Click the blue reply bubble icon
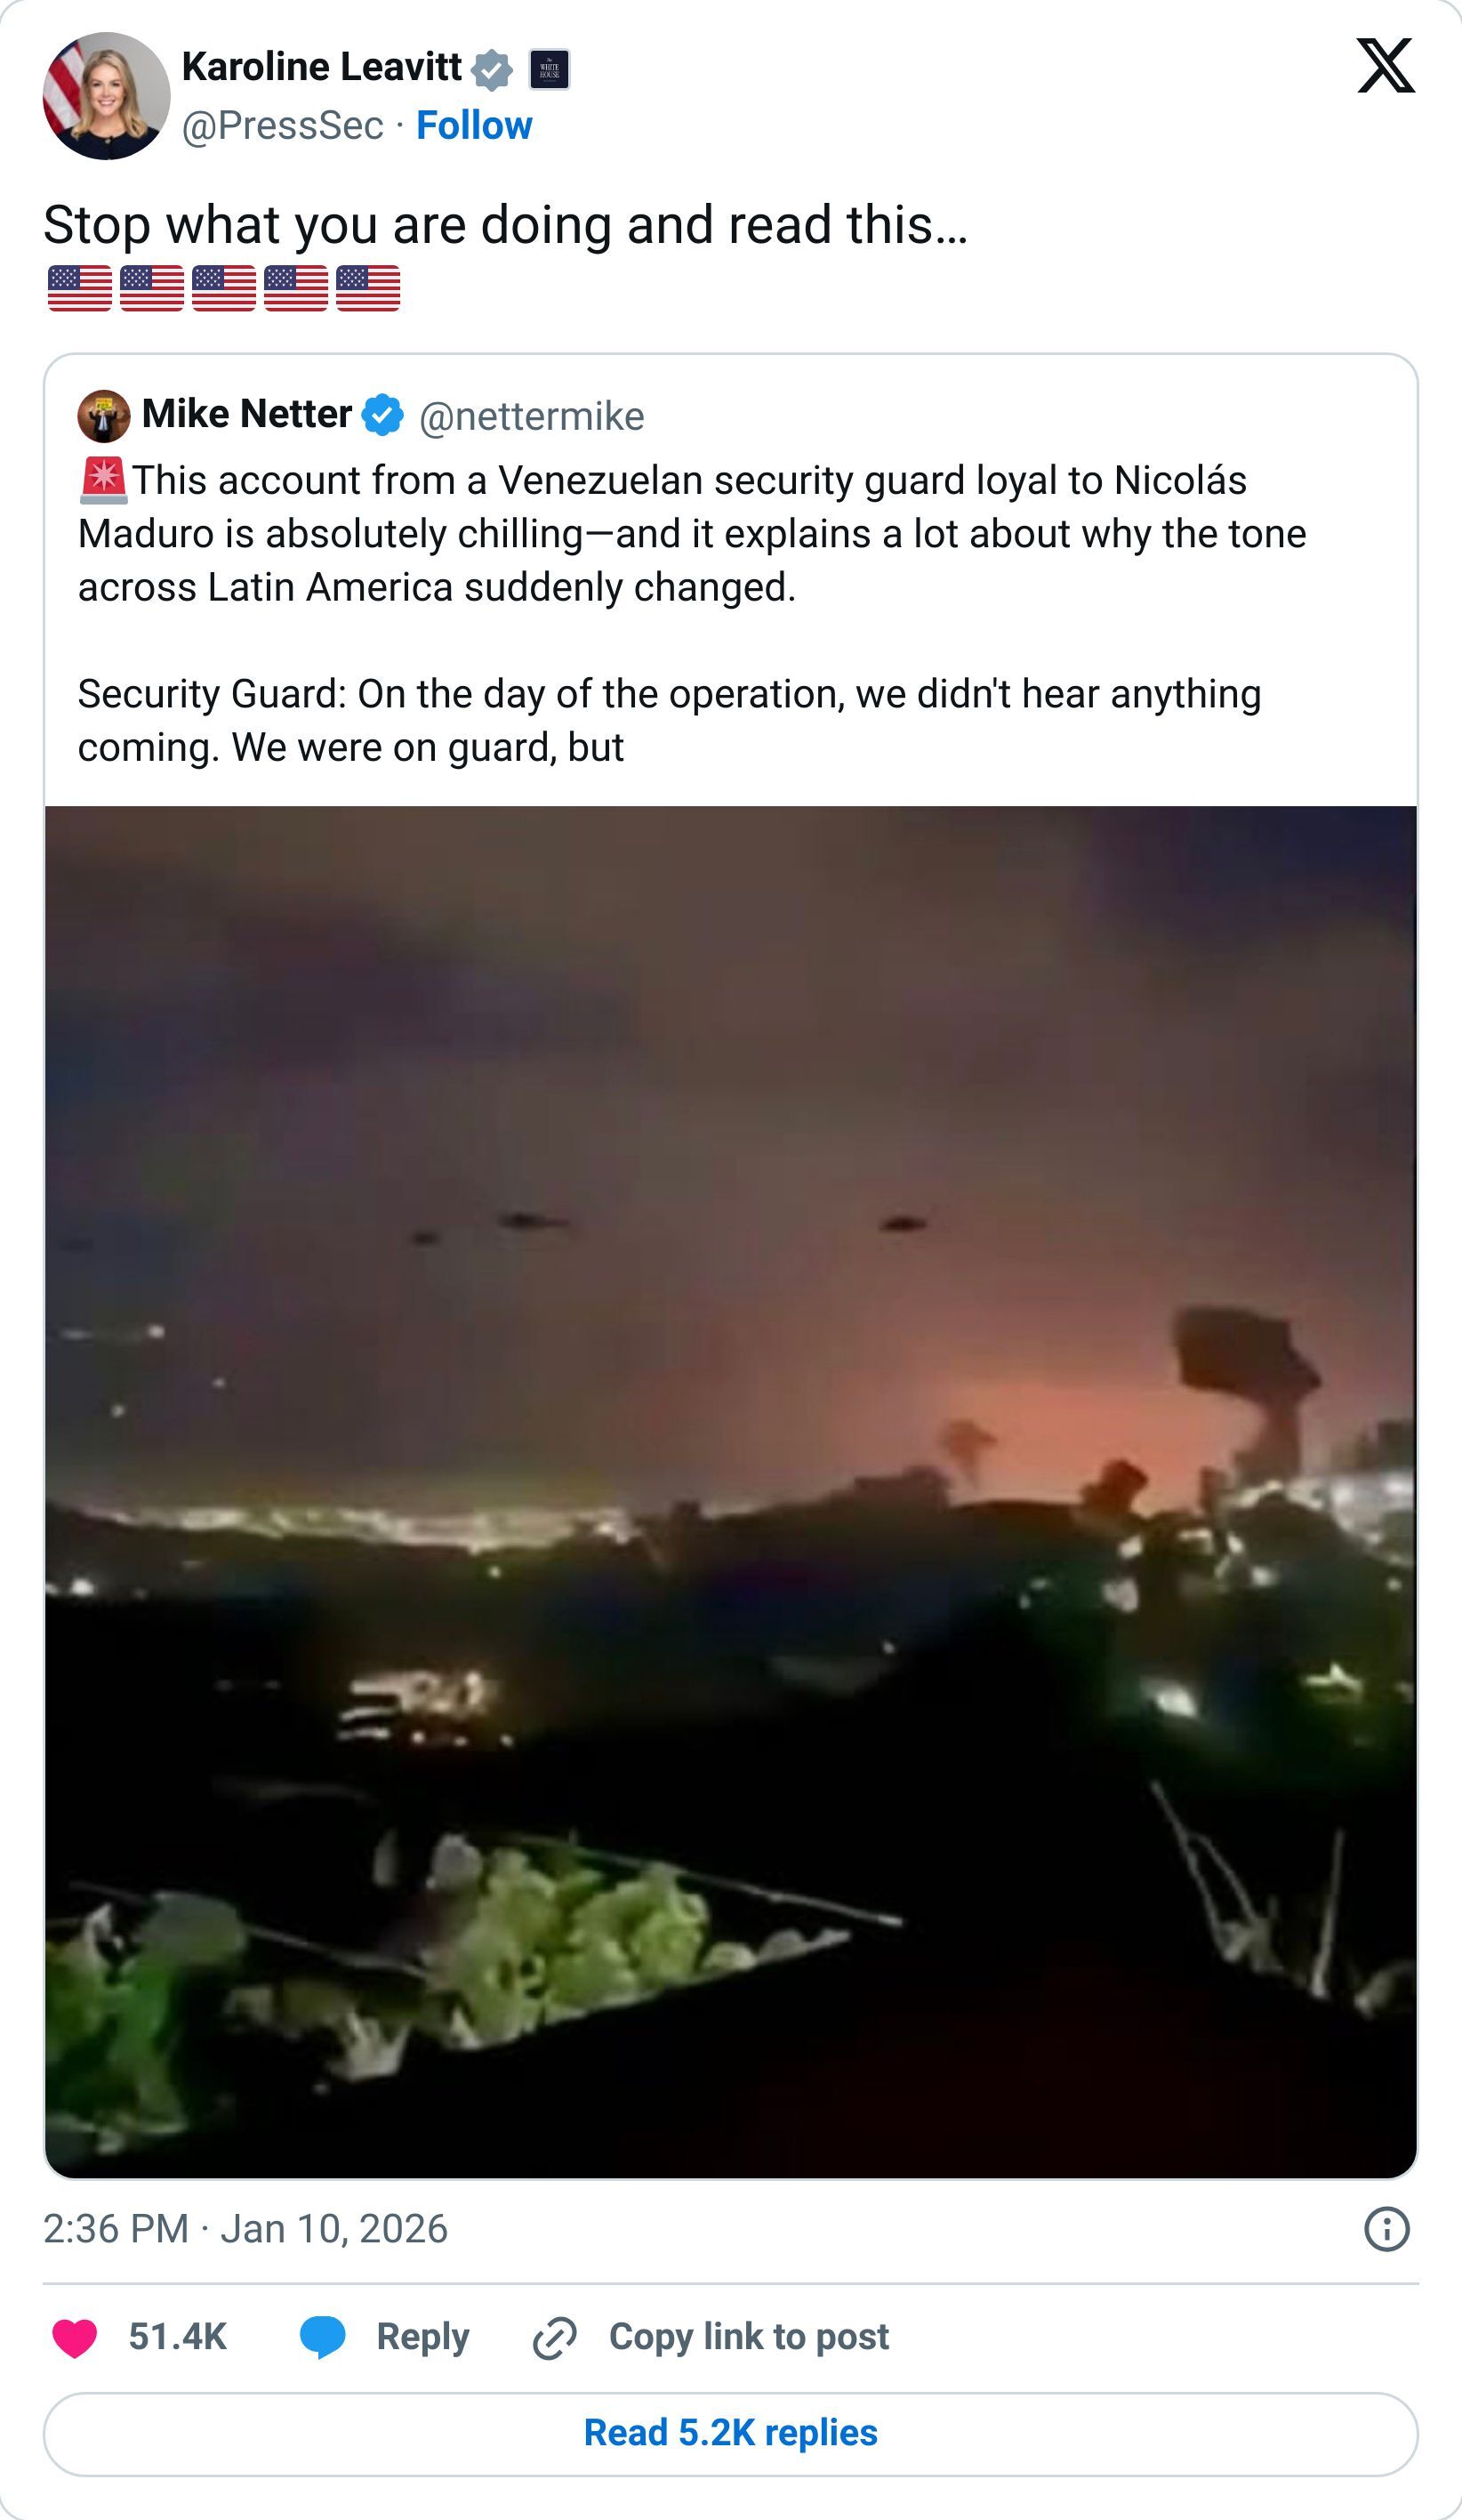The width and height of the screenshot is (1462, 2520). [x=323, y=2338]
